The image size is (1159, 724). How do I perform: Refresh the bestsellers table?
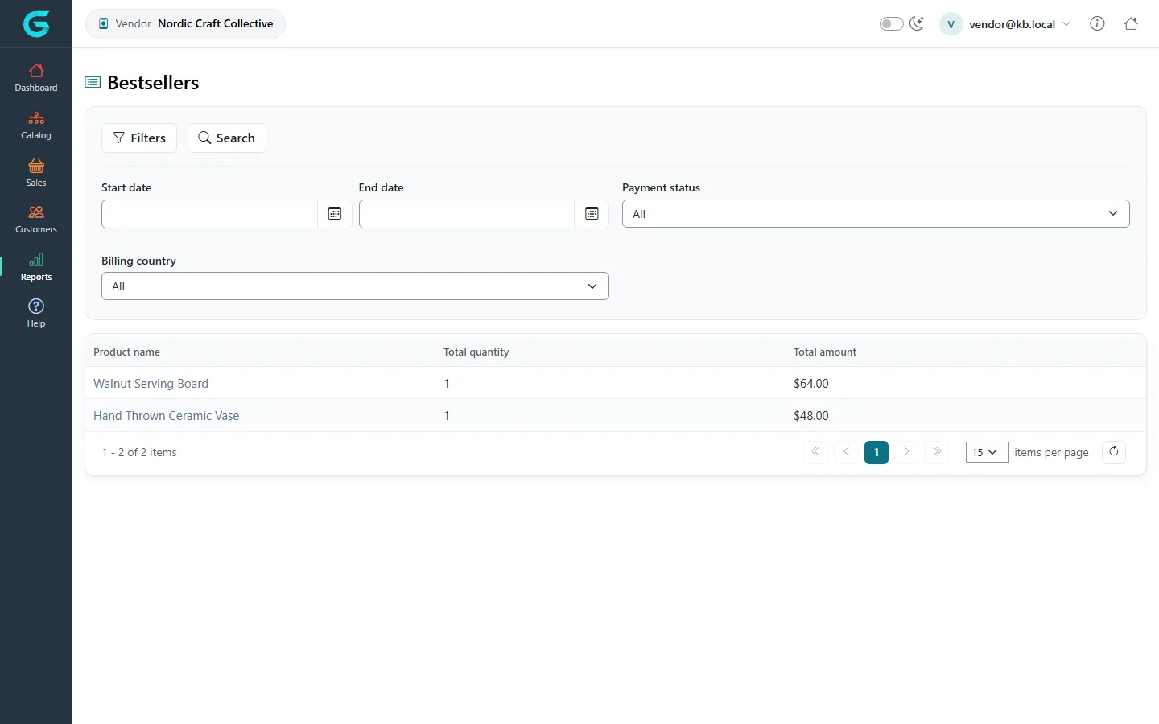(1114, 452)
